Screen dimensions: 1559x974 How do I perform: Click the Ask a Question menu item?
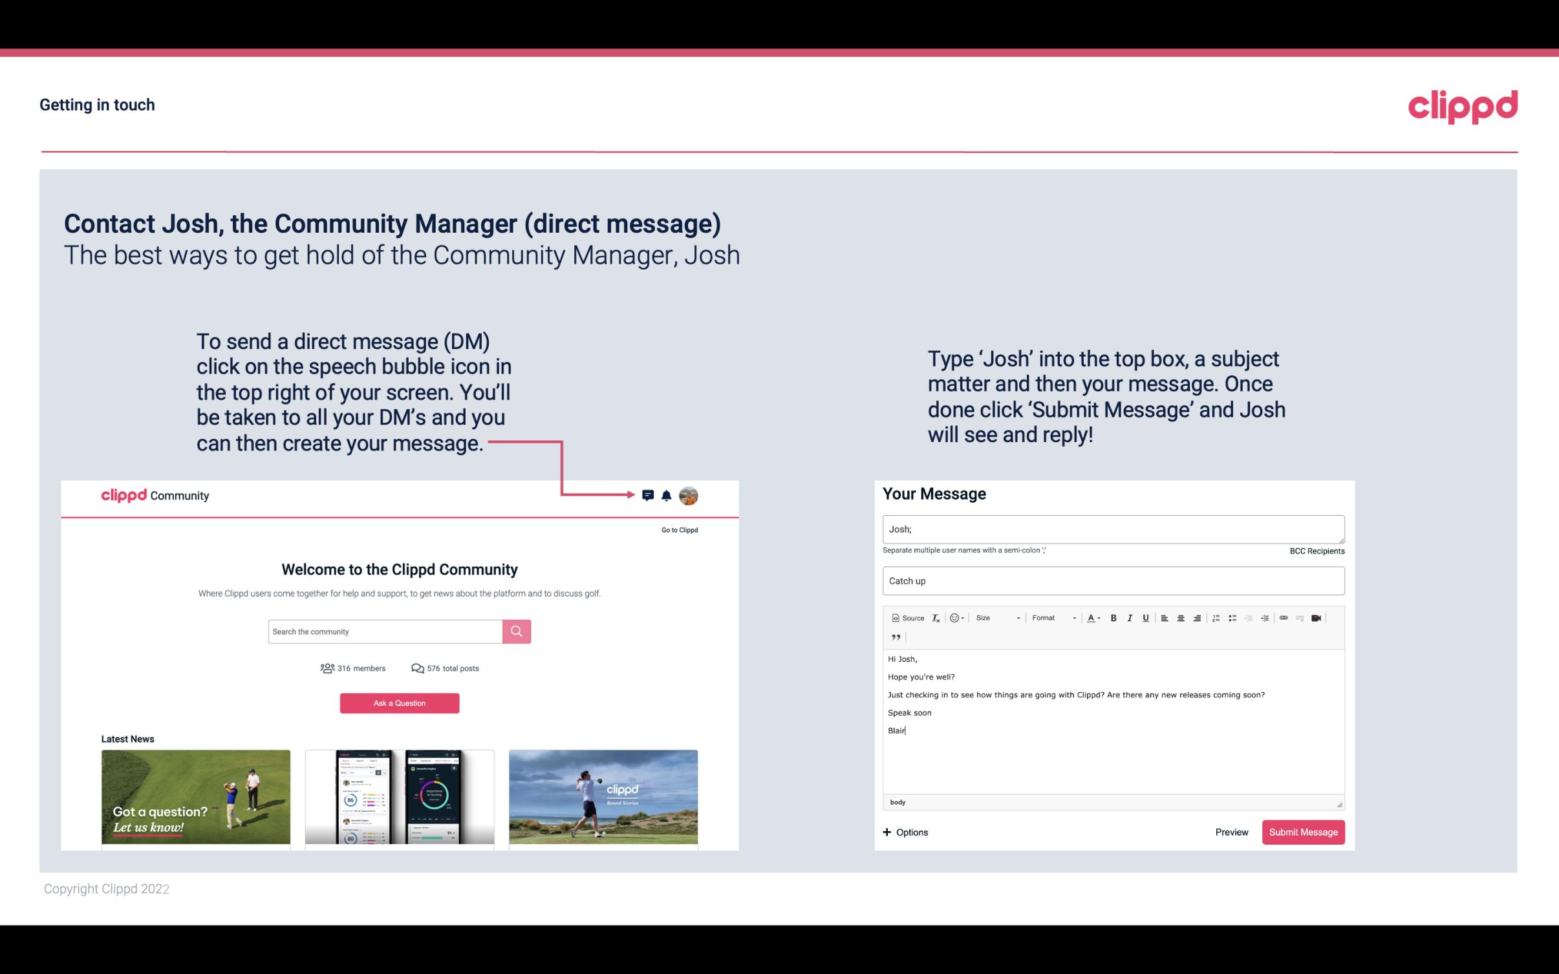pyautogui.click(x=400, y=703)
